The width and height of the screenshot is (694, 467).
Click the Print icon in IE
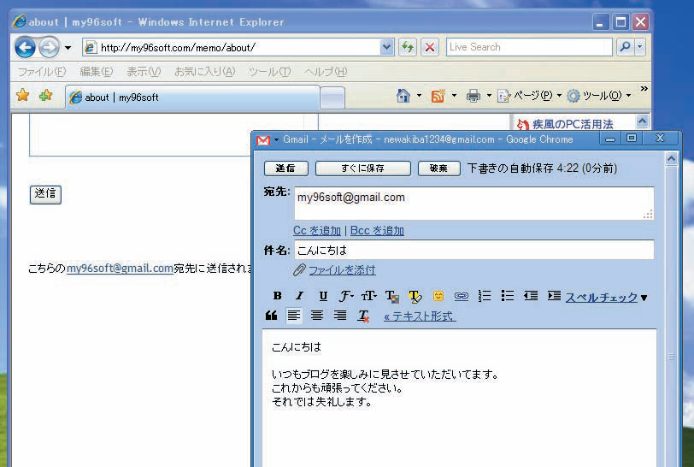(473, 96)
